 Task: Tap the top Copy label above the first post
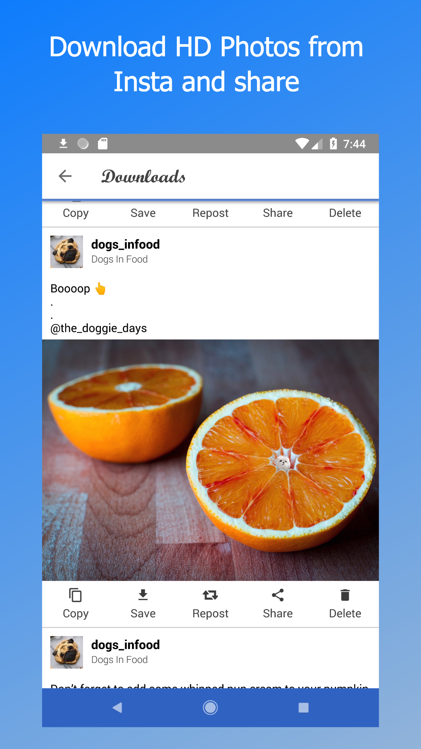(76, 213)
